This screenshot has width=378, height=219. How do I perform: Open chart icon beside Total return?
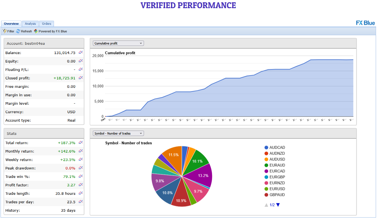click(x=80, y=142)
